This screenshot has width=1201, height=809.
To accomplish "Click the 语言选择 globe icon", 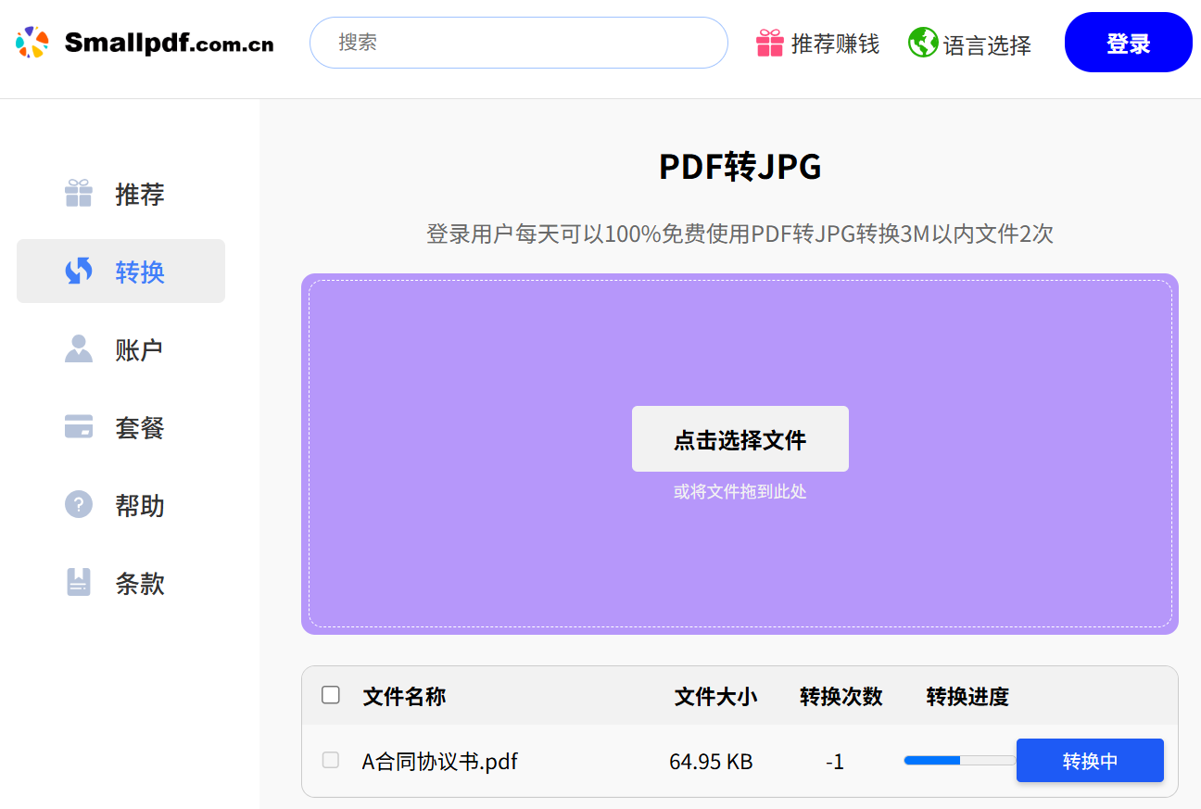I will pos(923,43).
